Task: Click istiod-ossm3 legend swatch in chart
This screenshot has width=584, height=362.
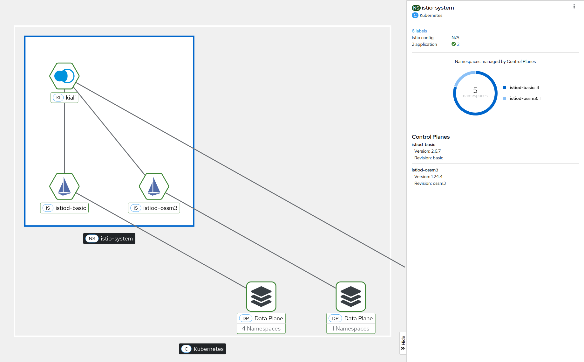Action: tap(505, 98)
